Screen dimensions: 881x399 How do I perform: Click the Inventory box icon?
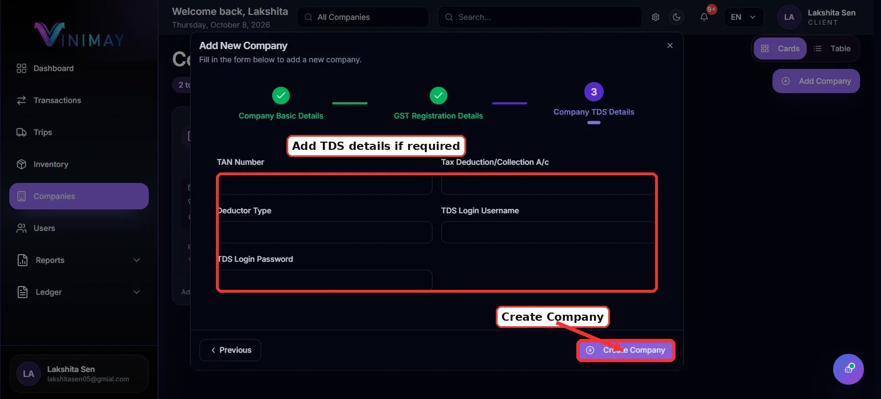coord(21,164)
